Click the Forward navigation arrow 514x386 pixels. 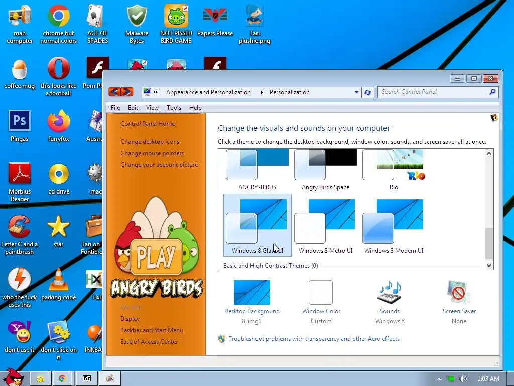point(127,92)
